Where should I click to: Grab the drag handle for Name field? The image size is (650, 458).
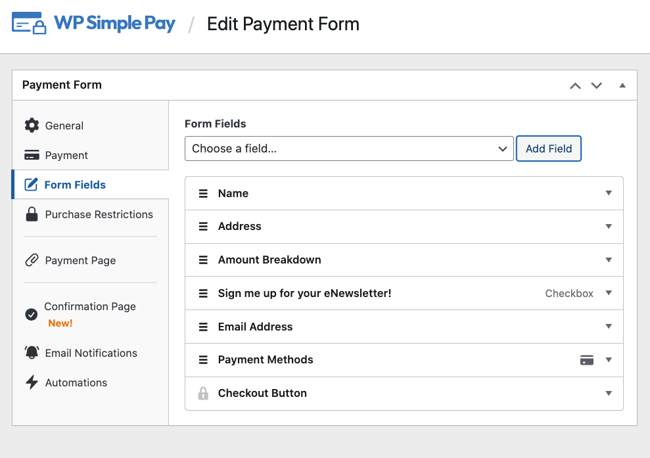[x=204, y=193]
